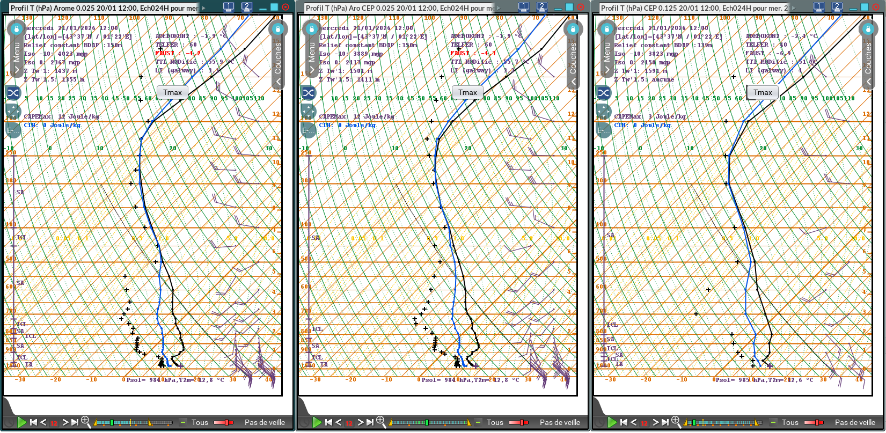Toggle the Couches lock in the Aro CEP panel

coord(573,29)
